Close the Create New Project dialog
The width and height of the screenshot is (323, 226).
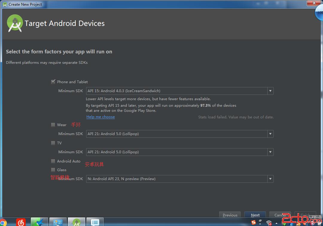pyautogui.click(x=314, y=3)
